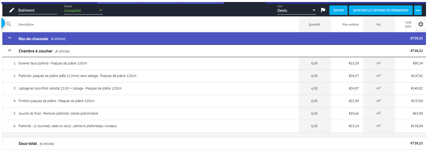Select the couche de fond peinture row
428x152 pixels.
click(x=58, y=113)
